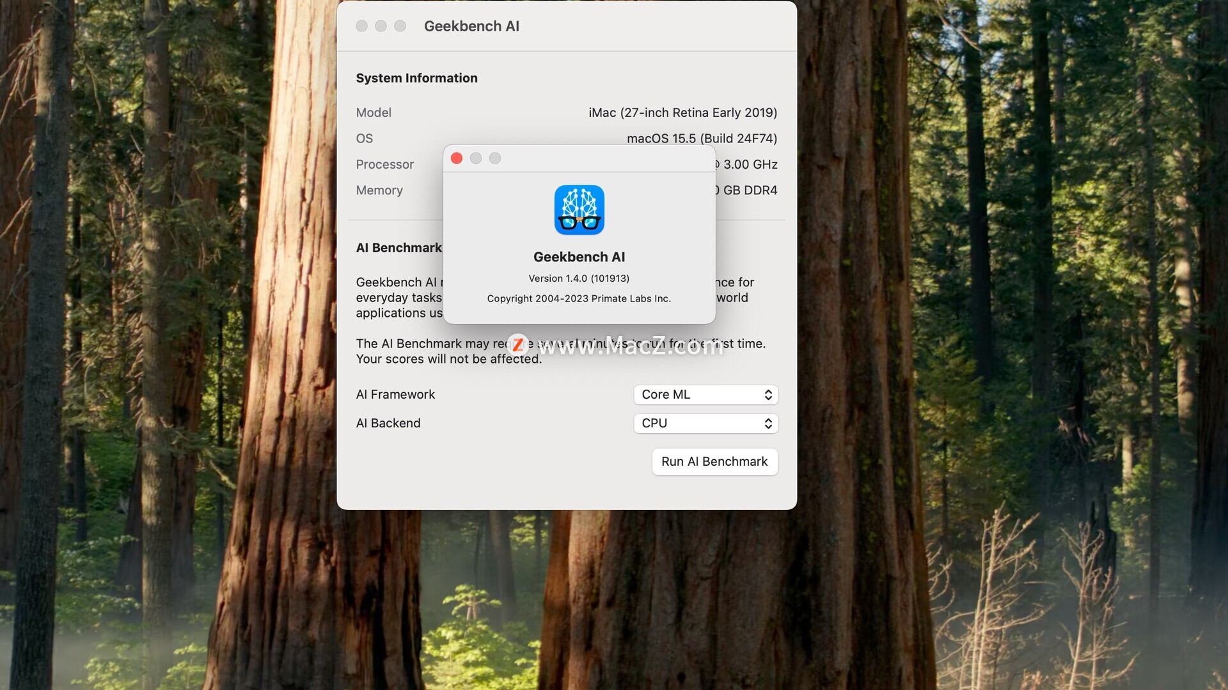Click the 'System Information' heading
Image resolution: width=1228 pixels, height=690 pixels.
[416, 78]
